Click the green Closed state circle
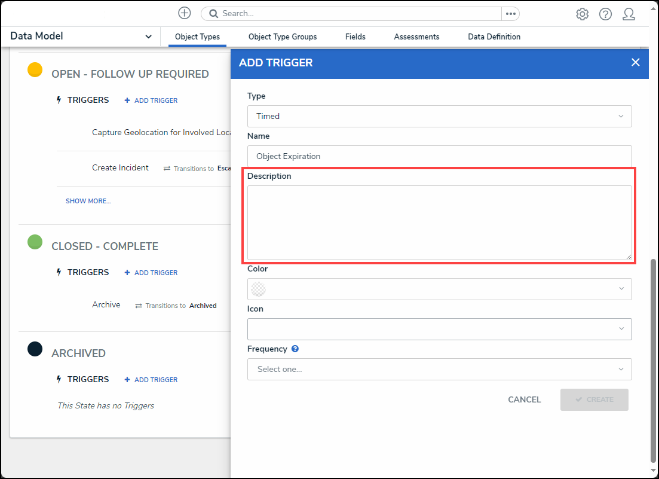Image resolution: width=659 pixels, height=479 pixels. pyautogui.click(x=35, y=242)
